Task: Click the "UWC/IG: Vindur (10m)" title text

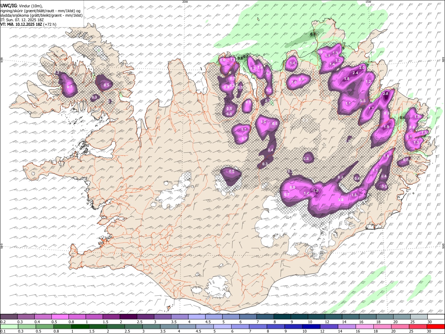Action: pos(22,6)
